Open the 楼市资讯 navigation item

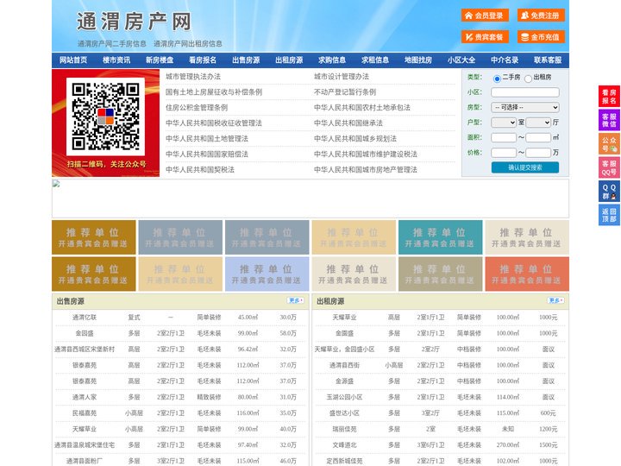(x=116, y=60)
